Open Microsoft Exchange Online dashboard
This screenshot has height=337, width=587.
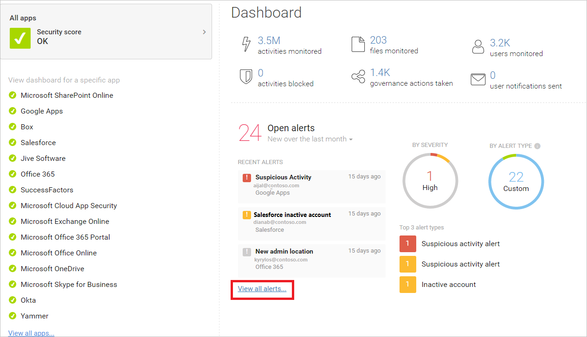click(65, 221)
